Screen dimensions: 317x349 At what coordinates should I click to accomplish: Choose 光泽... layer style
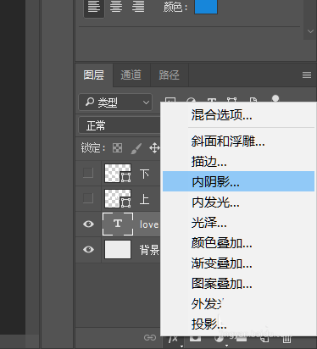(x=238, y=223)
